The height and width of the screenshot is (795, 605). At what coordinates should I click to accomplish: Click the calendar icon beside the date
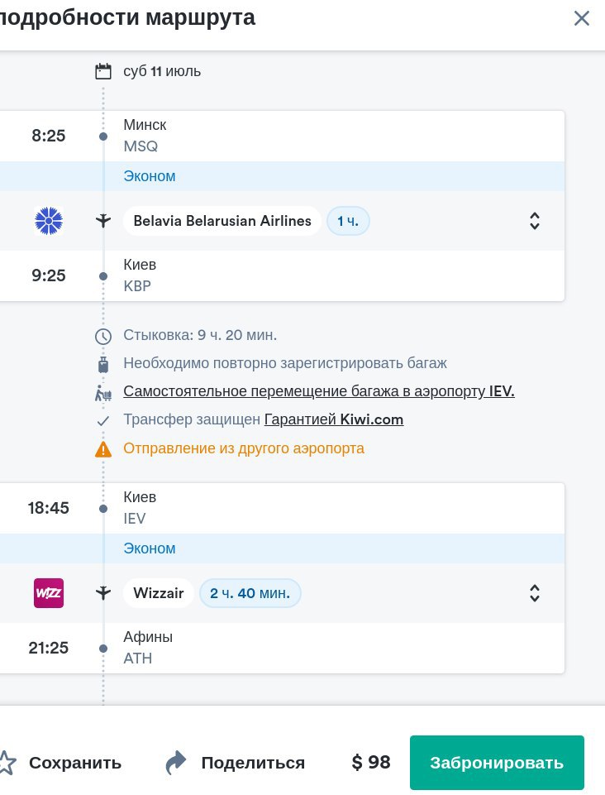103,71
